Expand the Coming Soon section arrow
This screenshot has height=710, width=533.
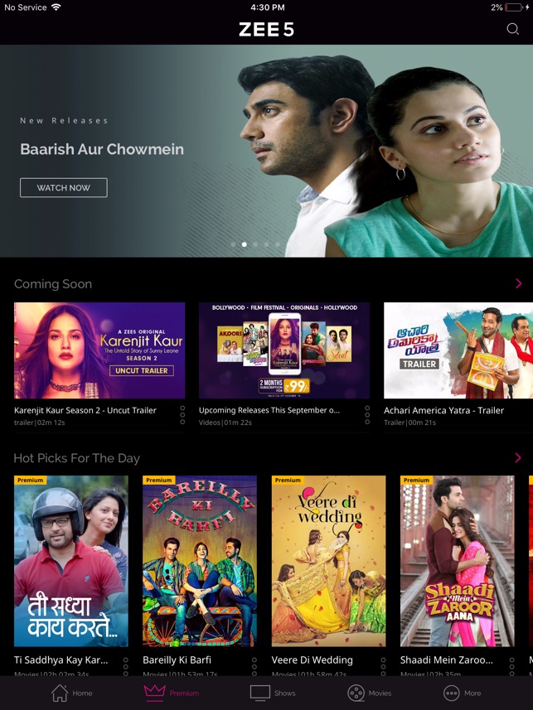(519, 283)
